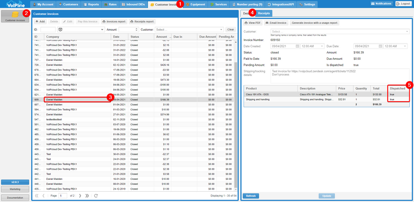Viewport: 414px width, 202px height.
Task: Open the Invoices report
Action: tap(114, 22)
